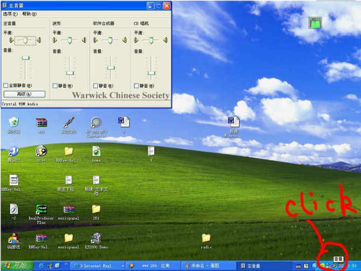
Task: Click the 波形 Wave balance slider thumb
Action: (x=70, y=40)
